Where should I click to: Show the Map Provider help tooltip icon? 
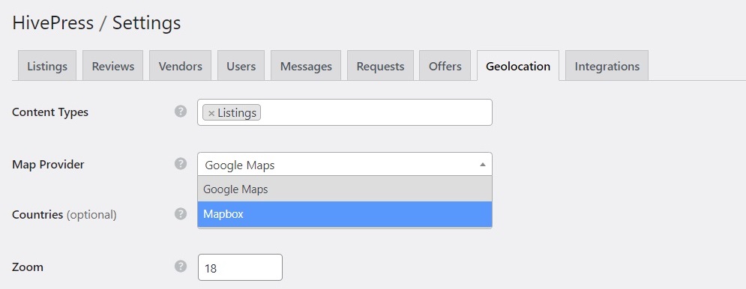(181, 164)
